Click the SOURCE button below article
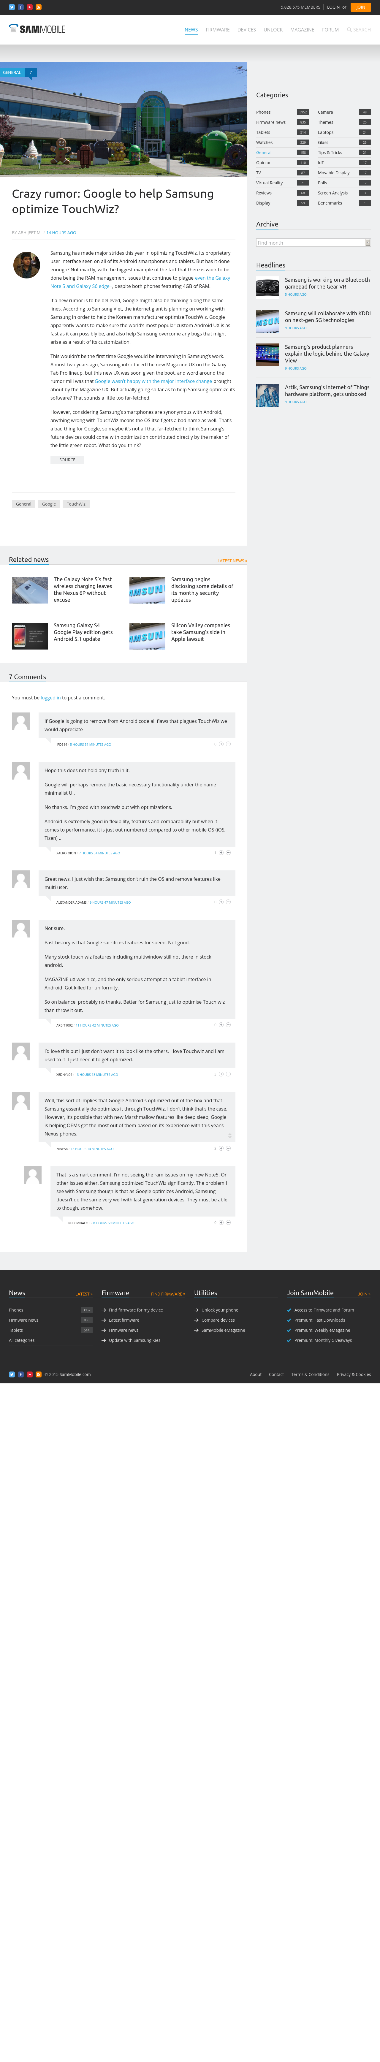Screen dimensions: 380x2062 click(x=67, y=460)
